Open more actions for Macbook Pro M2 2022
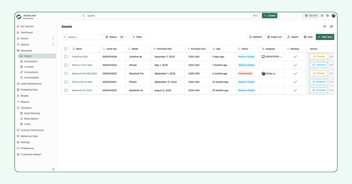 tap(331, 73)
